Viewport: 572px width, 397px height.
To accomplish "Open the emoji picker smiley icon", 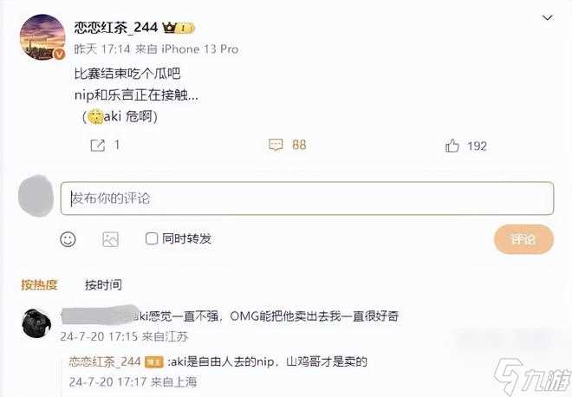I will pyautogui.click(x=68, y=239).
